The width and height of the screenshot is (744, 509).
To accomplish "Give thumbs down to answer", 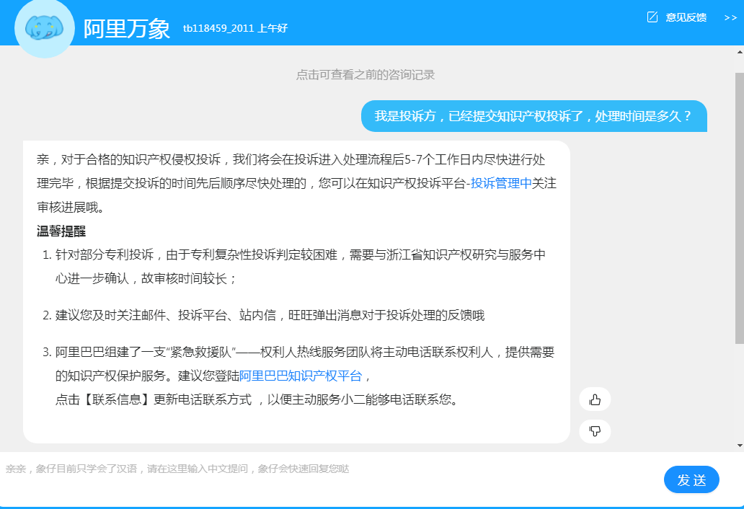I will click(x=595, y=431).
